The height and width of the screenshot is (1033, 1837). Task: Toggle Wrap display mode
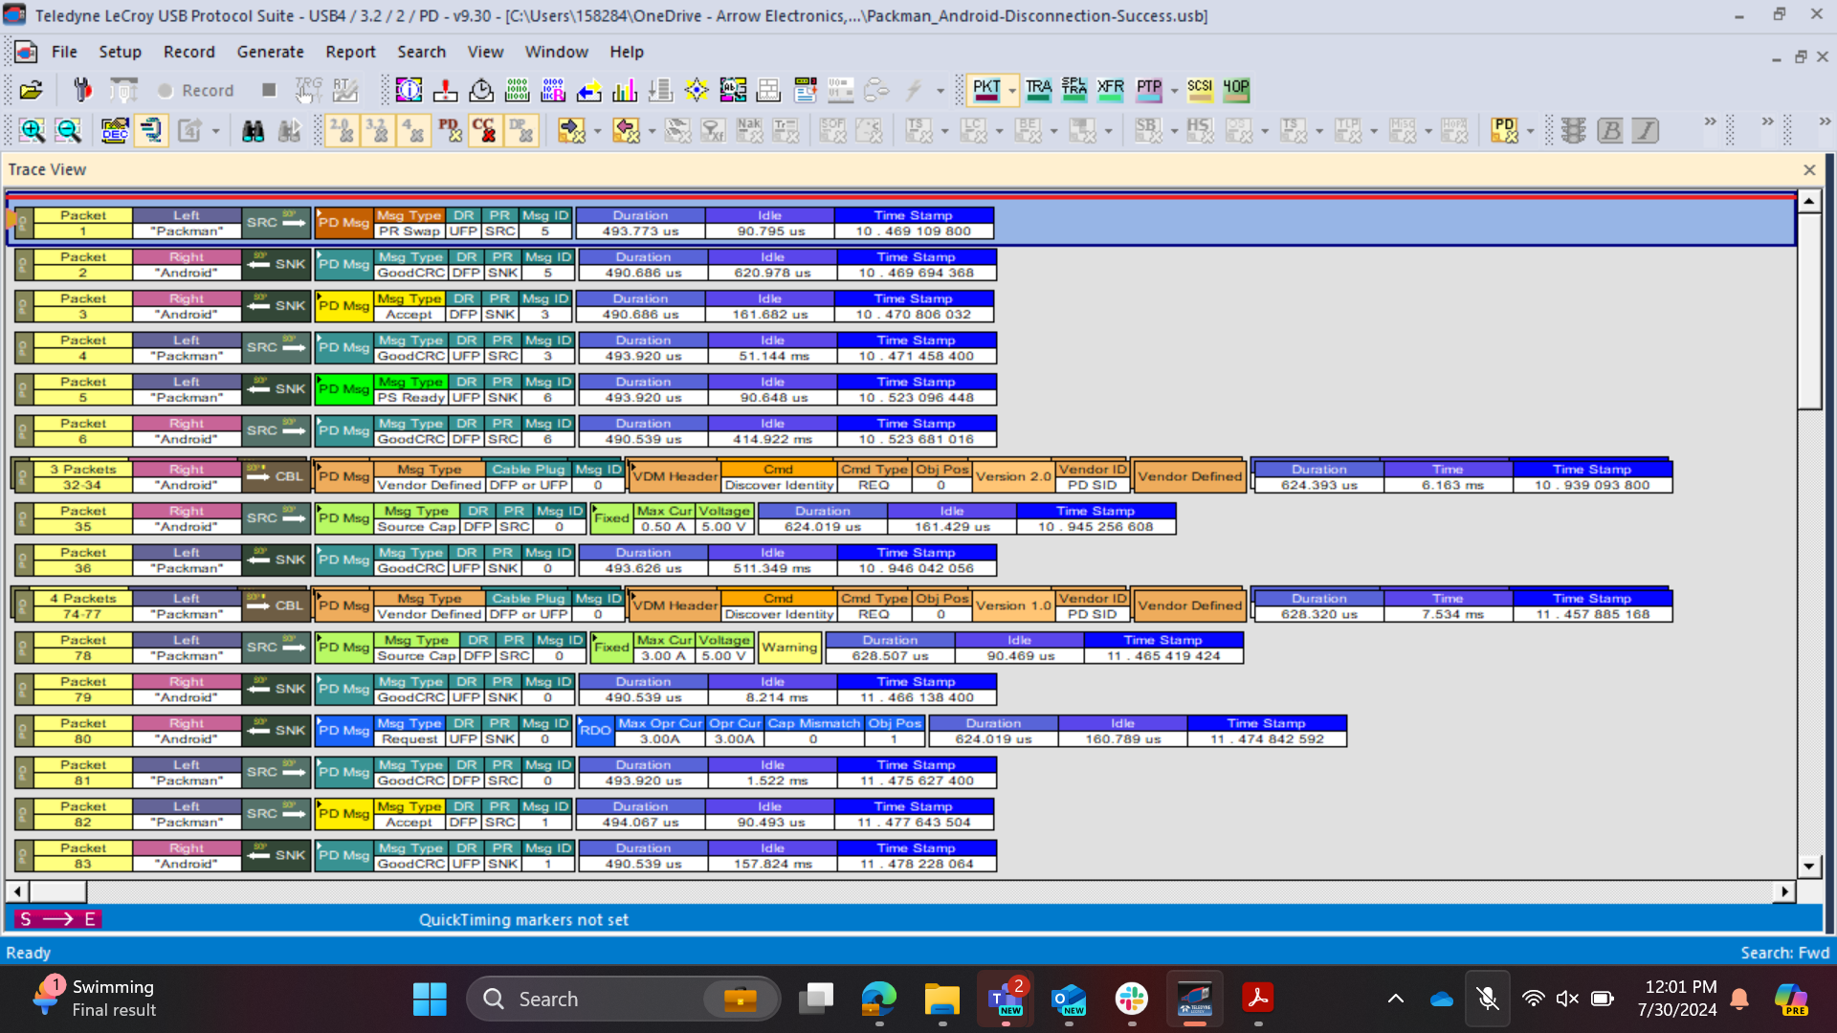pyautogui.click(x=152, y=131)
